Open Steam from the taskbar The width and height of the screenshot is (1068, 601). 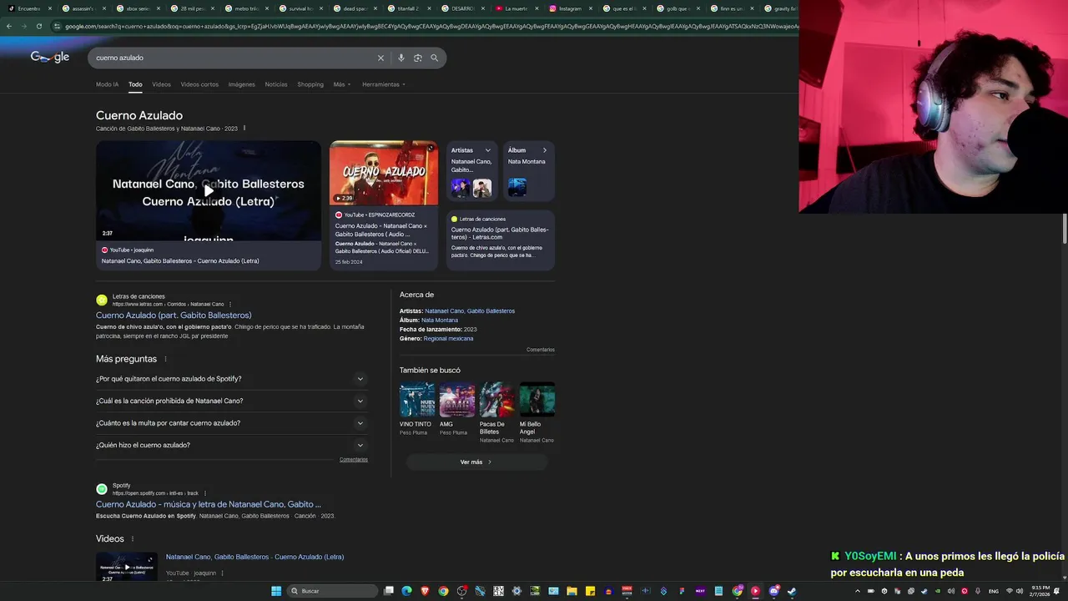point(792,591)
